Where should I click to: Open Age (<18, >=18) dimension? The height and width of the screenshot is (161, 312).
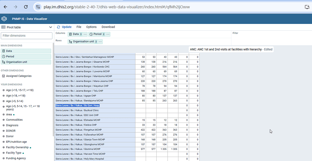click(x=16, y=96)
